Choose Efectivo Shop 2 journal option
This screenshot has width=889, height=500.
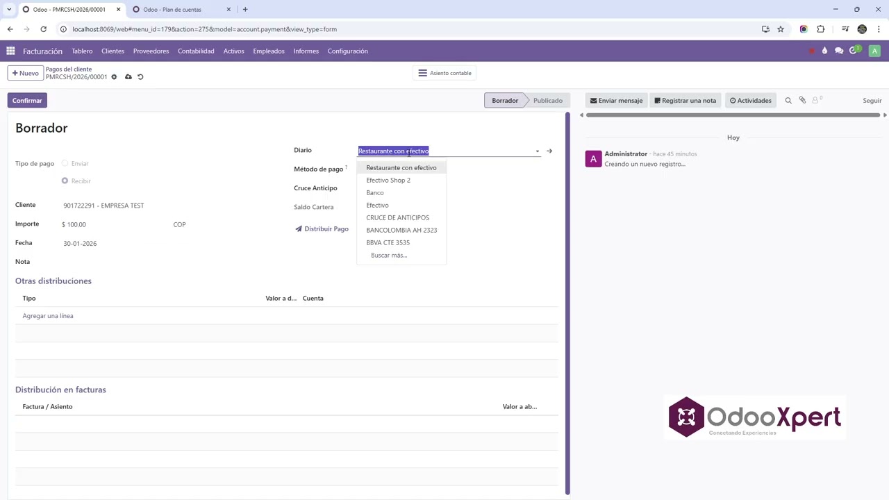pyautogui.click(x=401, y=180)
